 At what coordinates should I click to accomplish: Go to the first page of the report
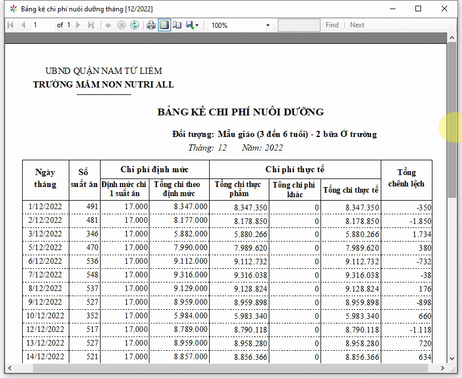[x=11, y=25]
